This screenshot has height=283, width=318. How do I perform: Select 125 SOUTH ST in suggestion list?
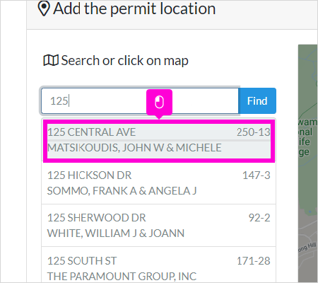point(159,265)
